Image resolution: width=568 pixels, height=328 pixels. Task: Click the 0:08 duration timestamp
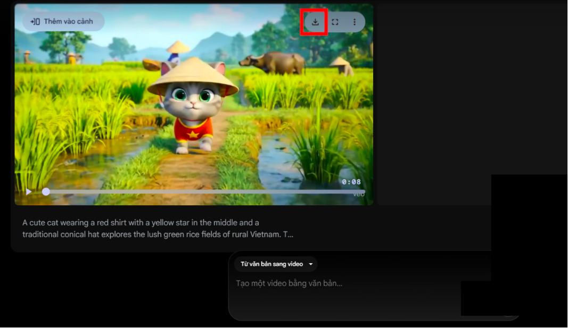coord(351,182)
